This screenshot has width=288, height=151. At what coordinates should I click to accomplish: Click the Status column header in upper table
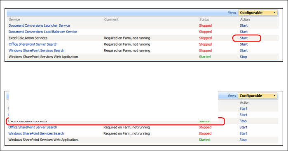pyautogui.click(x=204, y=19)
